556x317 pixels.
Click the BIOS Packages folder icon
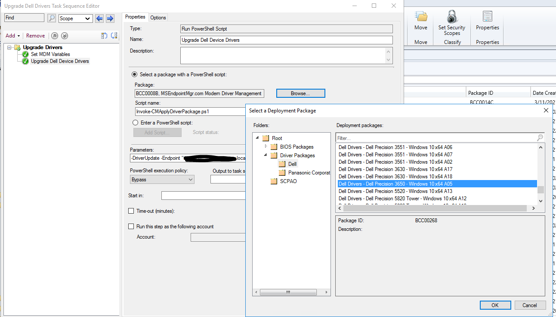tap(274, 147)
